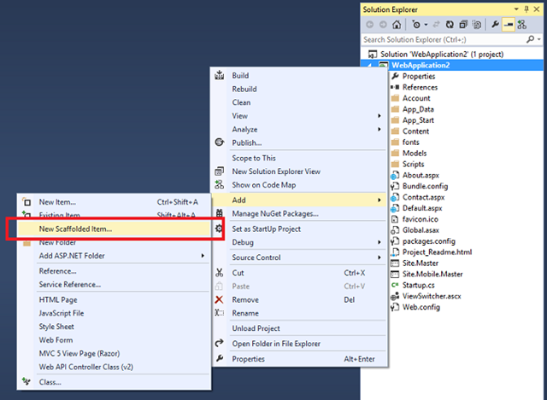Click the Set as StartUp Project gear icon

pyautogui.click(x=219, y=229)
